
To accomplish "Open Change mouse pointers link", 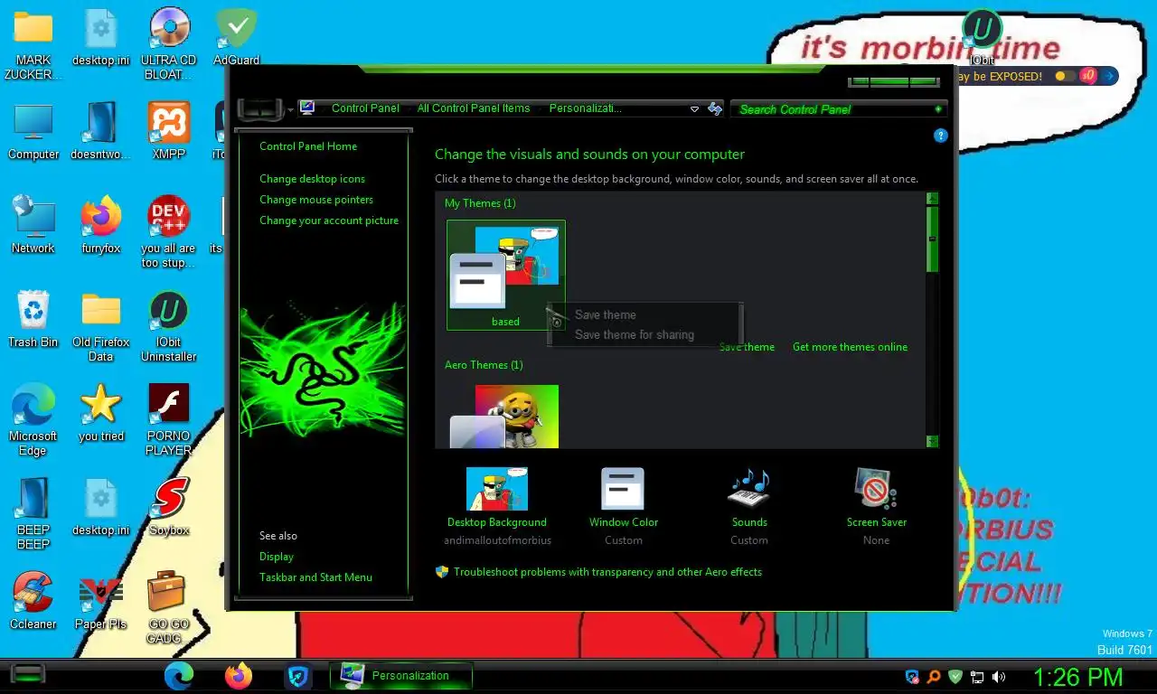I will coord(316,200).
